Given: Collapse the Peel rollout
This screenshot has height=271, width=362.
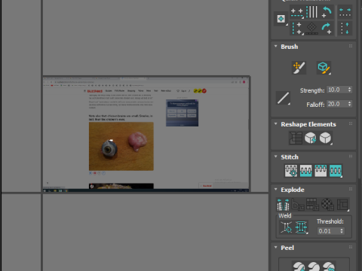Looking at the screenshot, I should [x=276, y=248].
